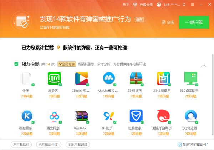Click the diamond membership icon
214x150 pixels.
pyautogui.click(x=135, y=5)
